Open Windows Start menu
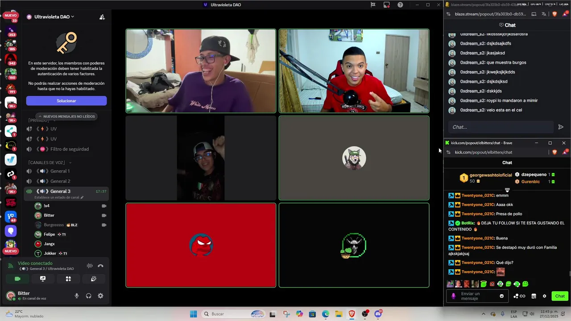 pos(193,314)
